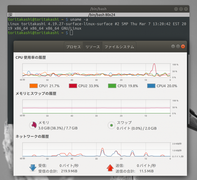Click inside the CPU usage history graph

[96, 71]
